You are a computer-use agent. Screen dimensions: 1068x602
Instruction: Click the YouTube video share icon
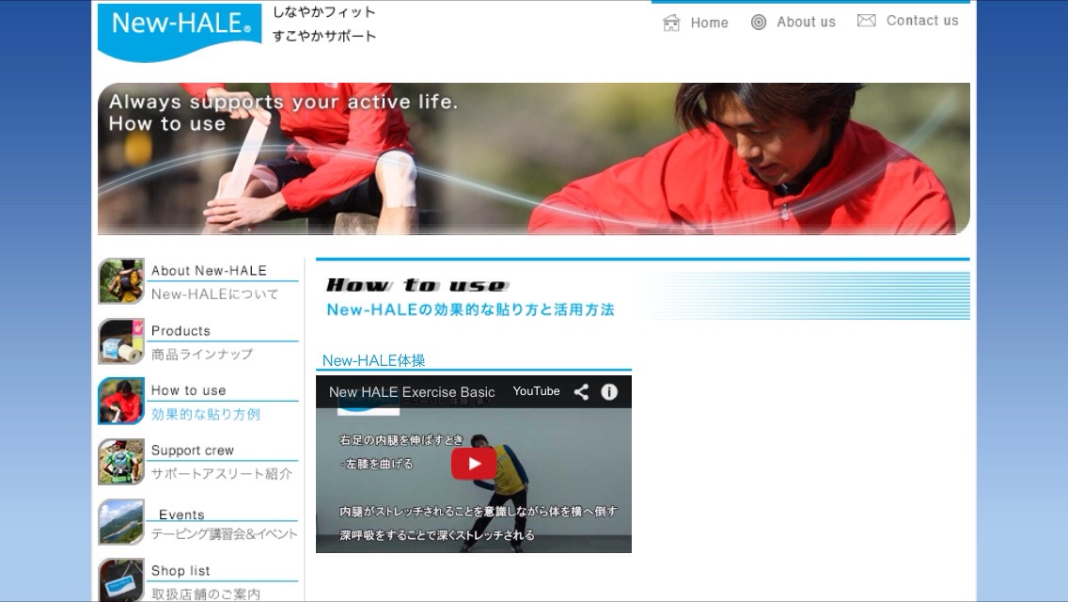click(581, 392)
